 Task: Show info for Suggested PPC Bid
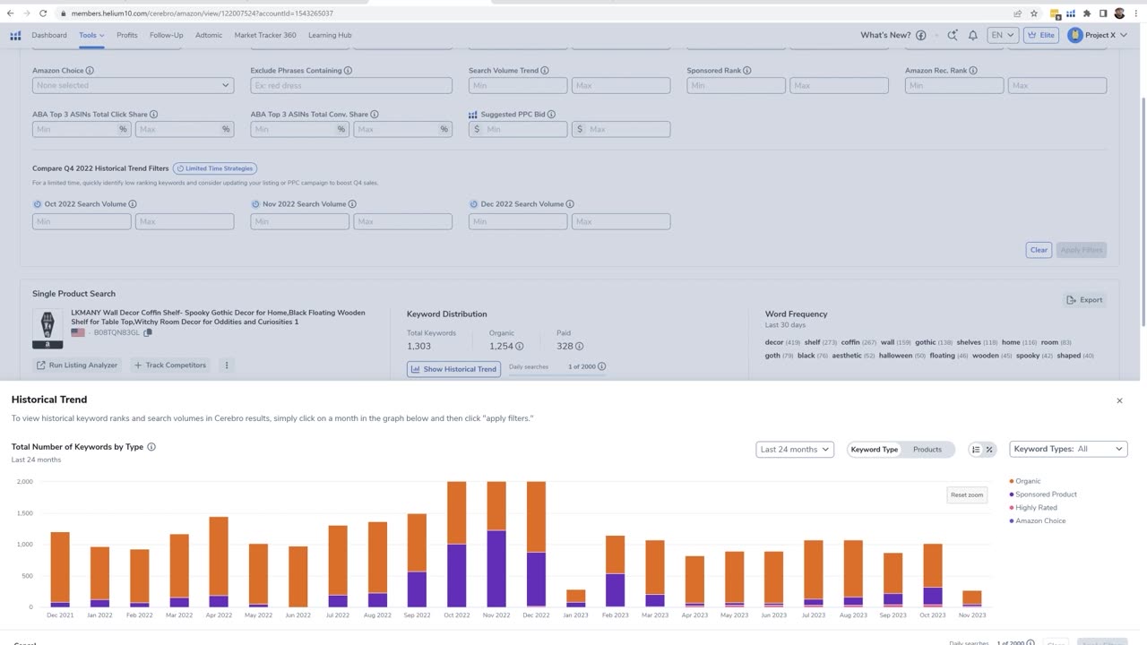coord(551,115)
